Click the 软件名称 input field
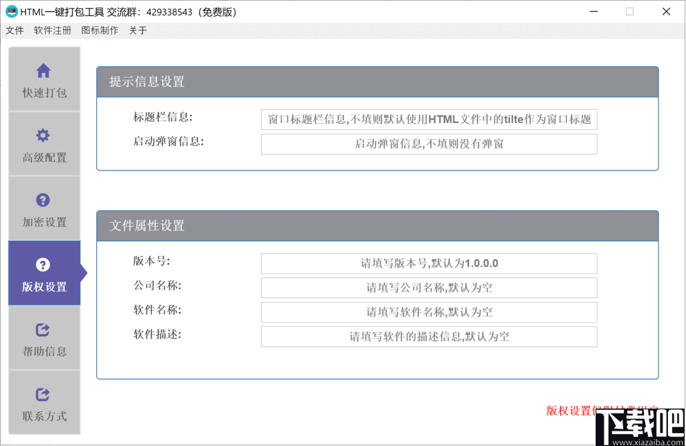 pyautogui.click(x=429, y=312)
